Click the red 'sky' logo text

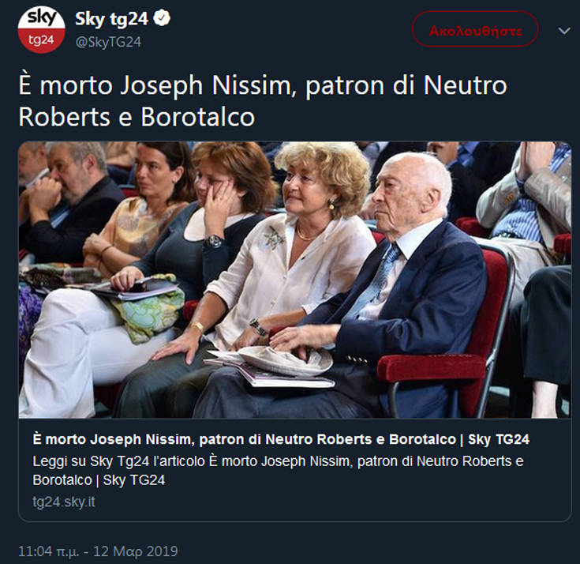(x=41, y=19)
